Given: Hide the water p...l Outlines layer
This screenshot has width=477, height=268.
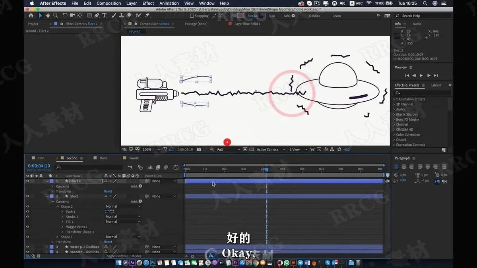Looking at the screenshot, I should point(27,247).
